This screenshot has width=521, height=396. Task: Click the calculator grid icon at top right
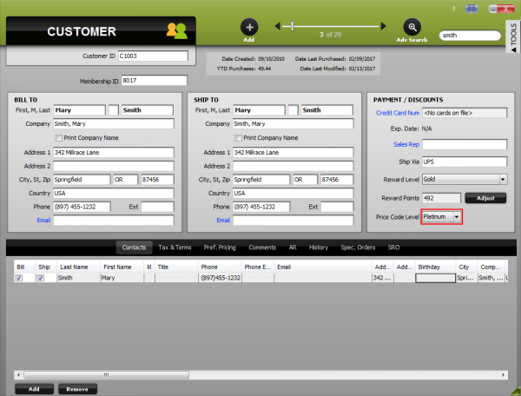[472, 9]
